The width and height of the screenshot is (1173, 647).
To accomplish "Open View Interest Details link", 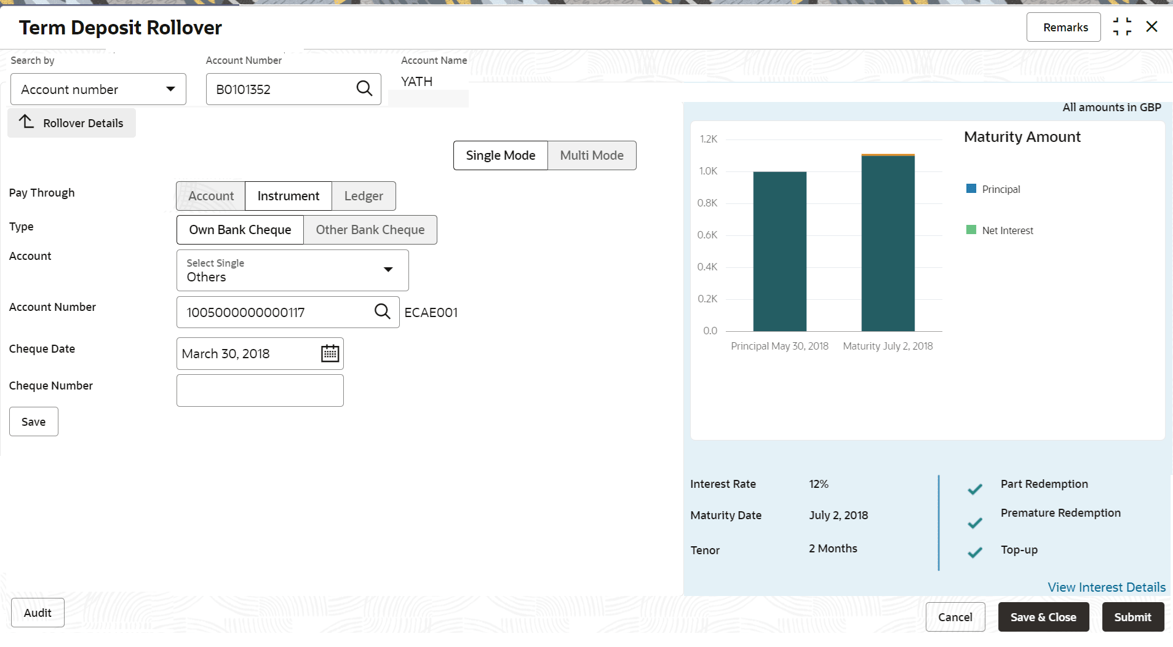I will [x=1106, y=587].
